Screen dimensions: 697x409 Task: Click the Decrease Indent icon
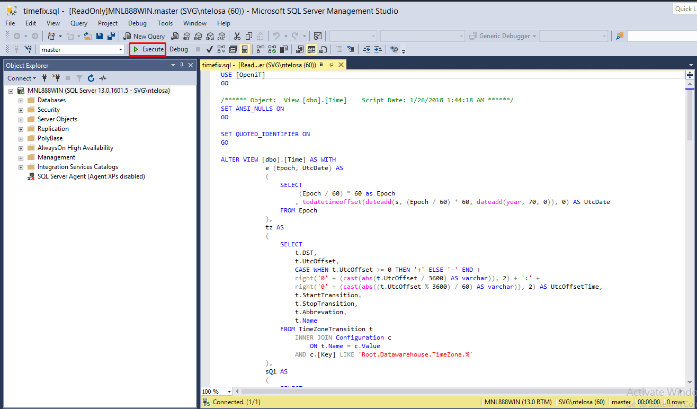pyautogui.click(x=367, y=49)
